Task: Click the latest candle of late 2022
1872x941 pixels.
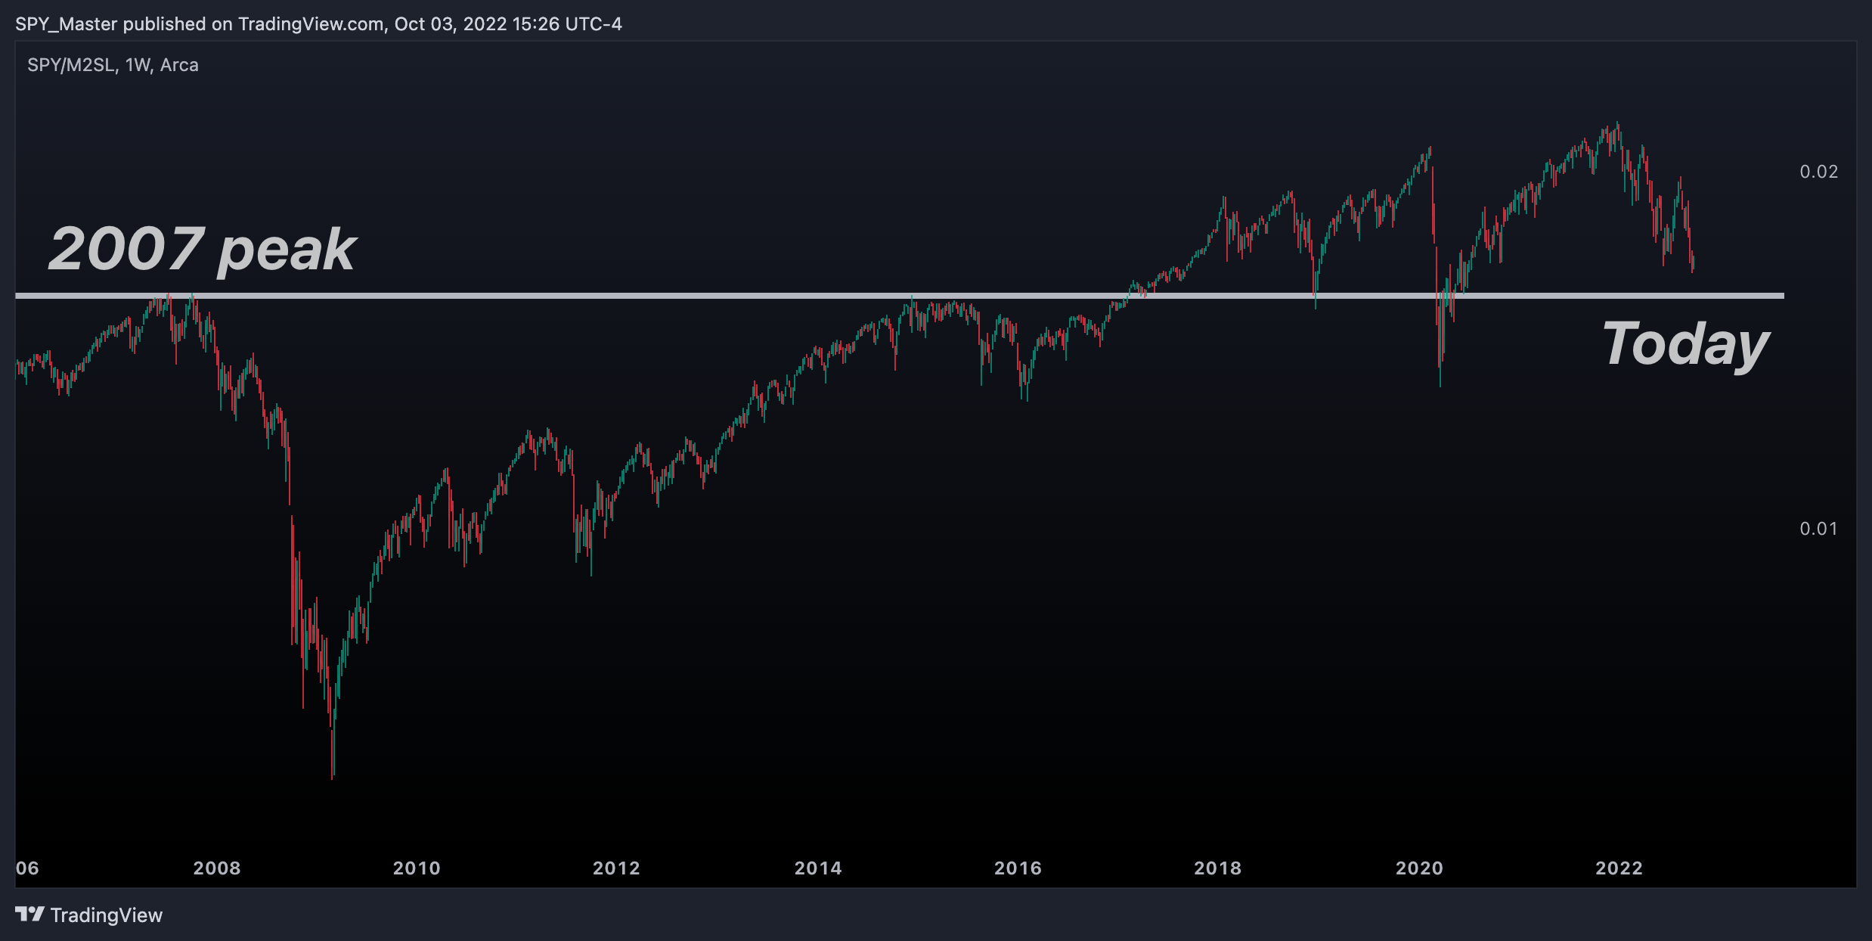Action: [1693, 263]
